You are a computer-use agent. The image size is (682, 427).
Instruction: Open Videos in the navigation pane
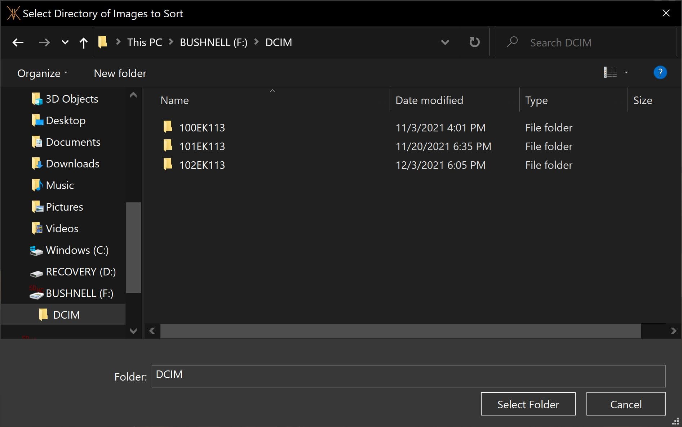(x=55, y=228)
